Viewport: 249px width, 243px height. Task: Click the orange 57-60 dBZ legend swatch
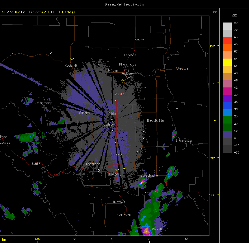tap(227, 48)
